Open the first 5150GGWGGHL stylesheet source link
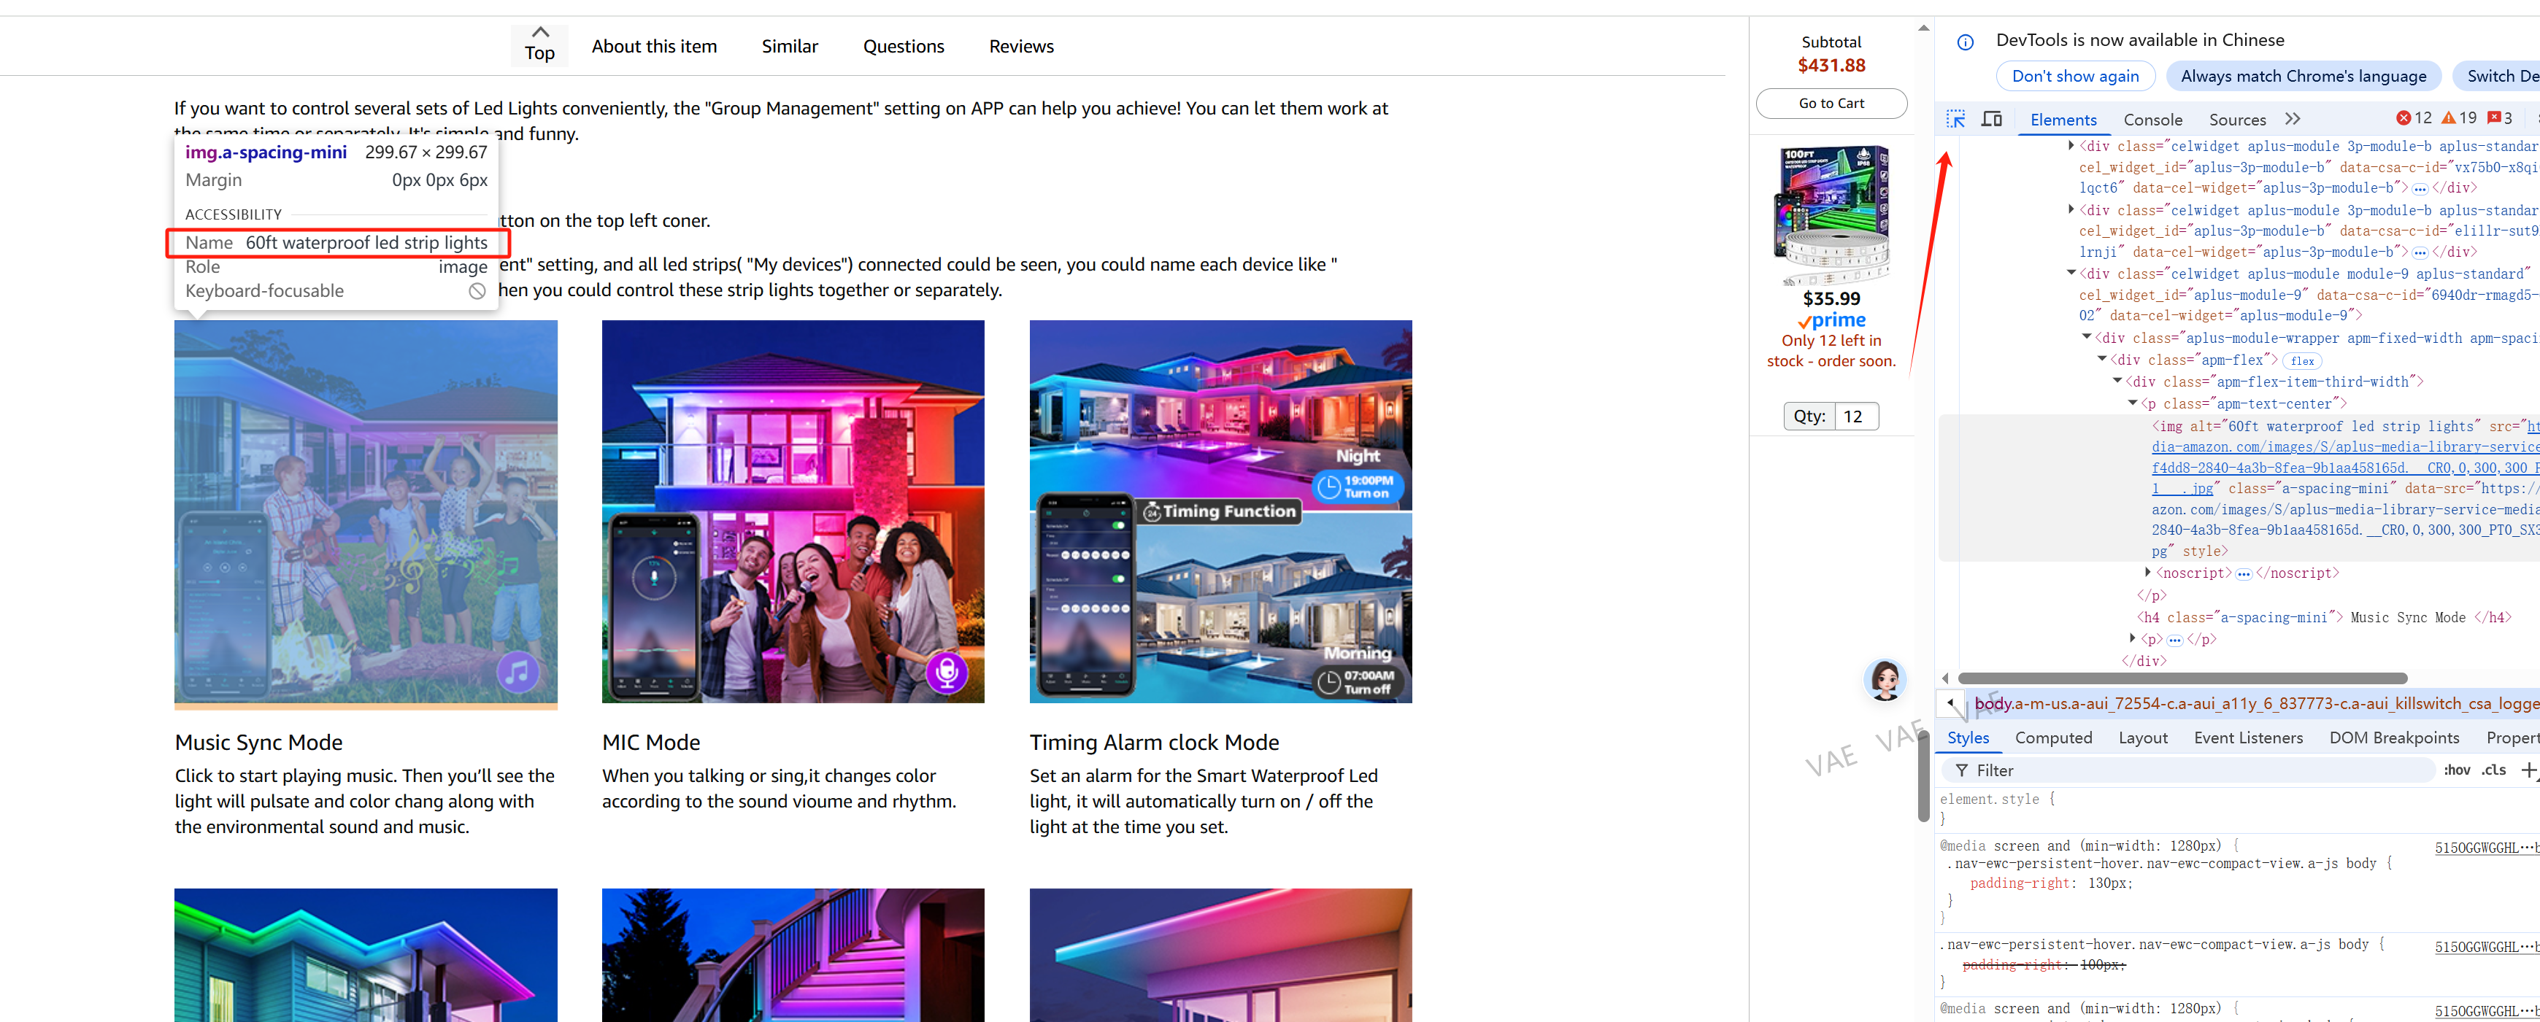2540x1022 pixels. (x=2487, y=848)
